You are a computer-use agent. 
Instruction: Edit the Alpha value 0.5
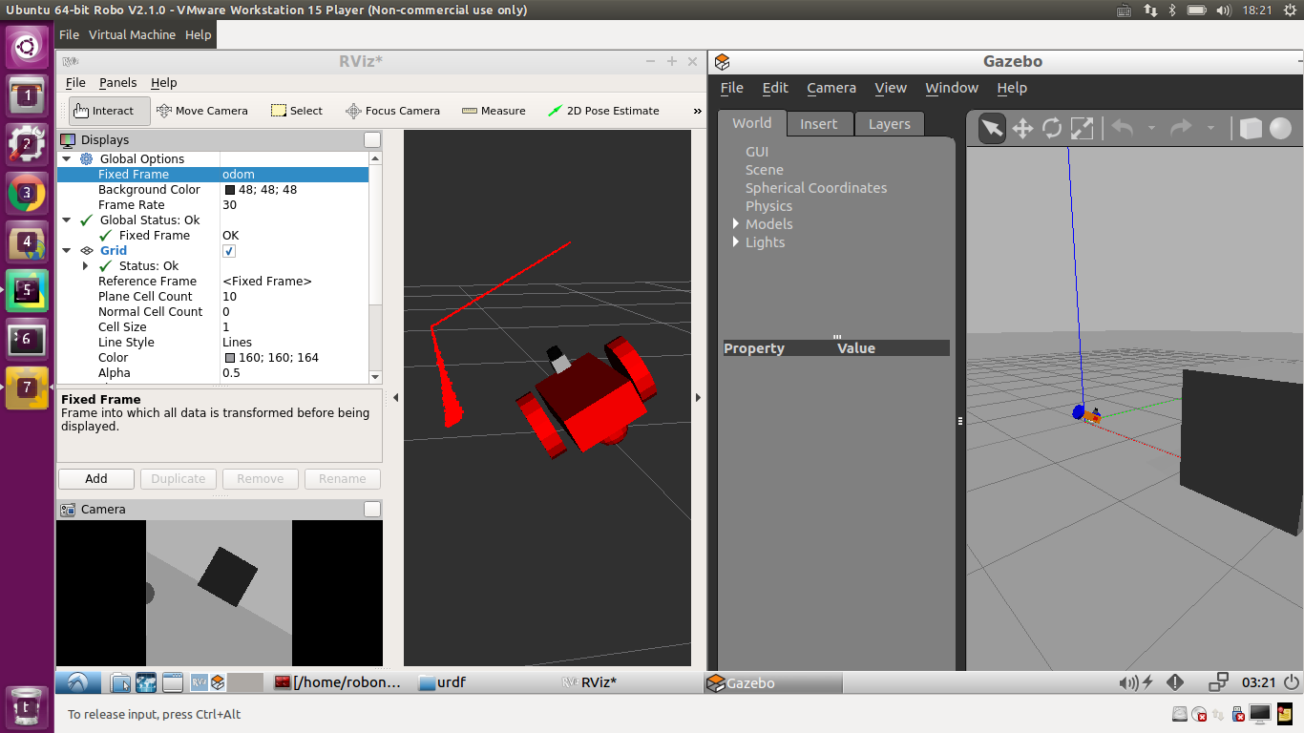coord(294,373)
